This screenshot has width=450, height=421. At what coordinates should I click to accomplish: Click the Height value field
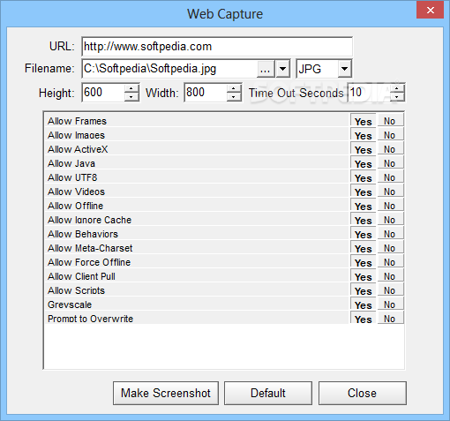pyautogui.click(x=103, y=93)
